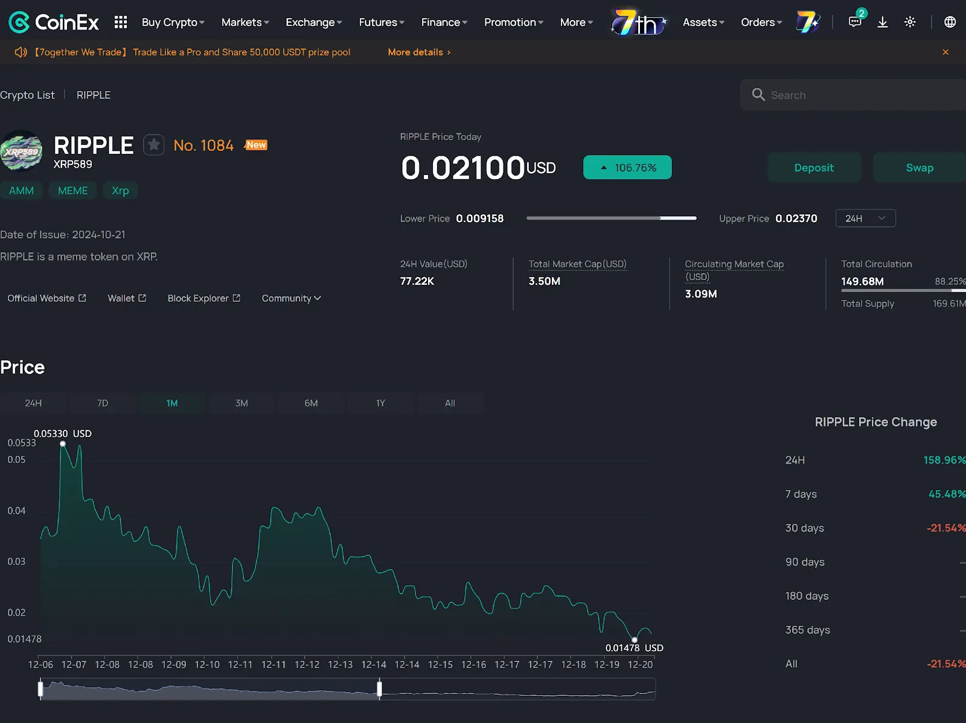Viewport: 966px width, 723px height.
Task: Expand Exchange menu
Action: point(314,22)
